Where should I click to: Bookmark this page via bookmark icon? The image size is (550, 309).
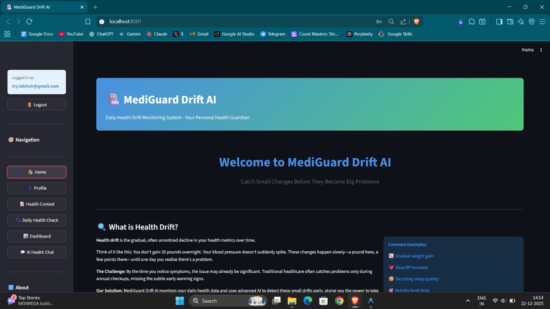[88, 21]
